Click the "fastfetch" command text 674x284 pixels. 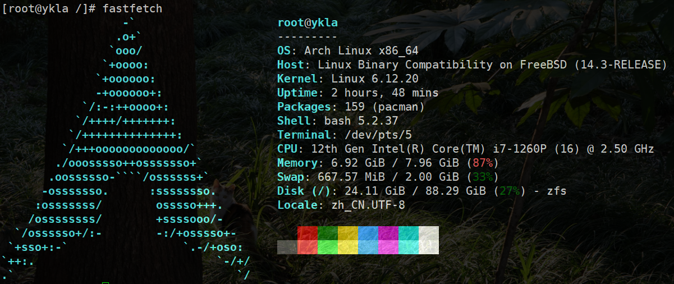click(x=133, y=8)
